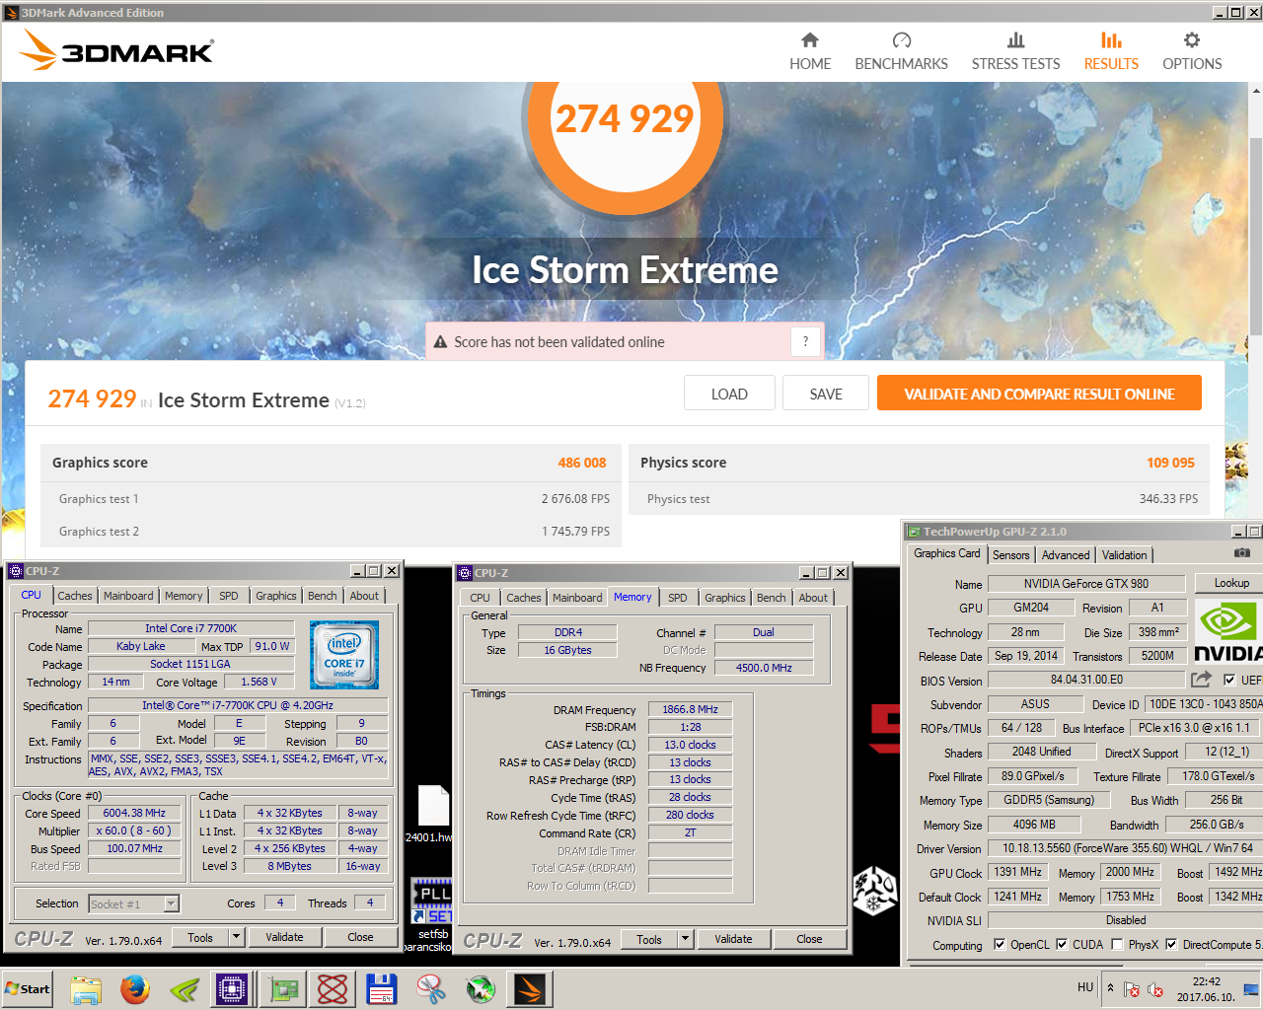Click the GPU-Z Lookup button
Image resolution: width=1263 pixels, height=1010 pixels.
(x=1231, y=583)
